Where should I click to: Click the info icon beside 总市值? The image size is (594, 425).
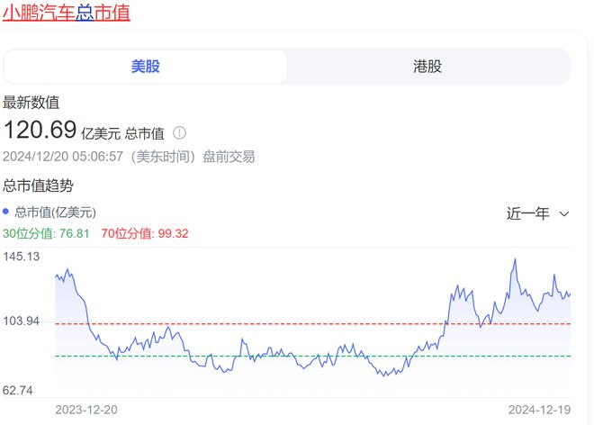pyautogui.click(x=179, y=132)
